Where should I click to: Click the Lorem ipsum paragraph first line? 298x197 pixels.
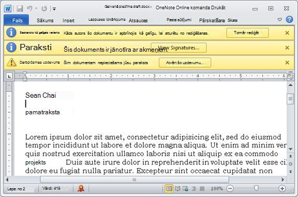(153, 137)
